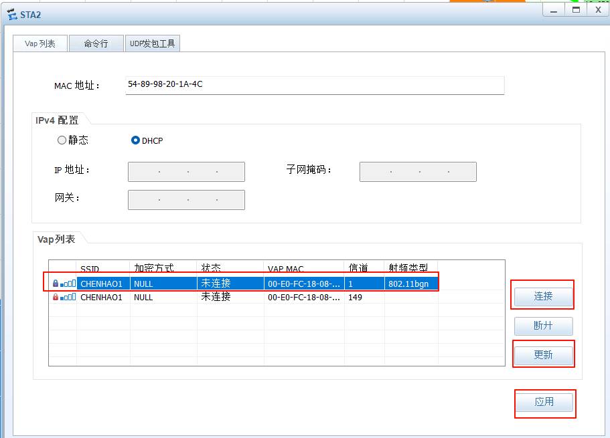Close the STA2 window
The image size is (610, 438).
click(x=599, y=10)
